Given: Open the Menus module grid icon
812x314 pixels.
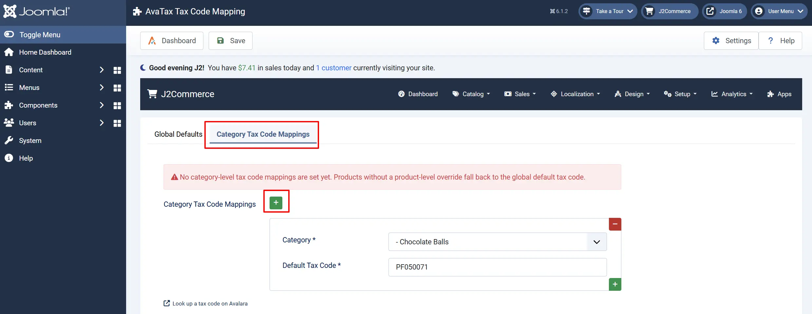Looking at the screenshot, I should (117, 88).
